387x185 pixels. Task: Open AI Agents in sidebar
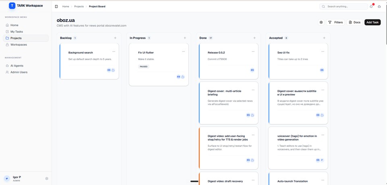coord(26,66)
